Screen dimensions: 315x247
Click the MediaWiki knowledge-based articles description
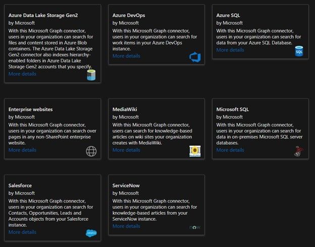tap(152, 134)
